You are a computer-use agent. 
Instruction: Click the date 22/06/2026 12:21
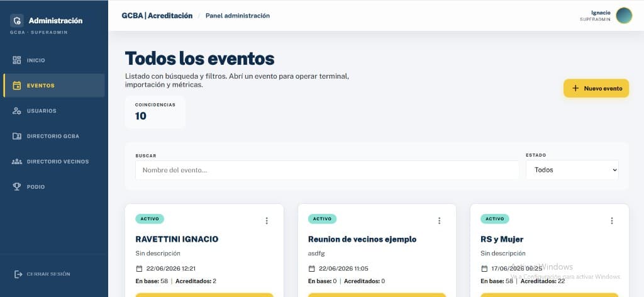[x=171, y=269]
